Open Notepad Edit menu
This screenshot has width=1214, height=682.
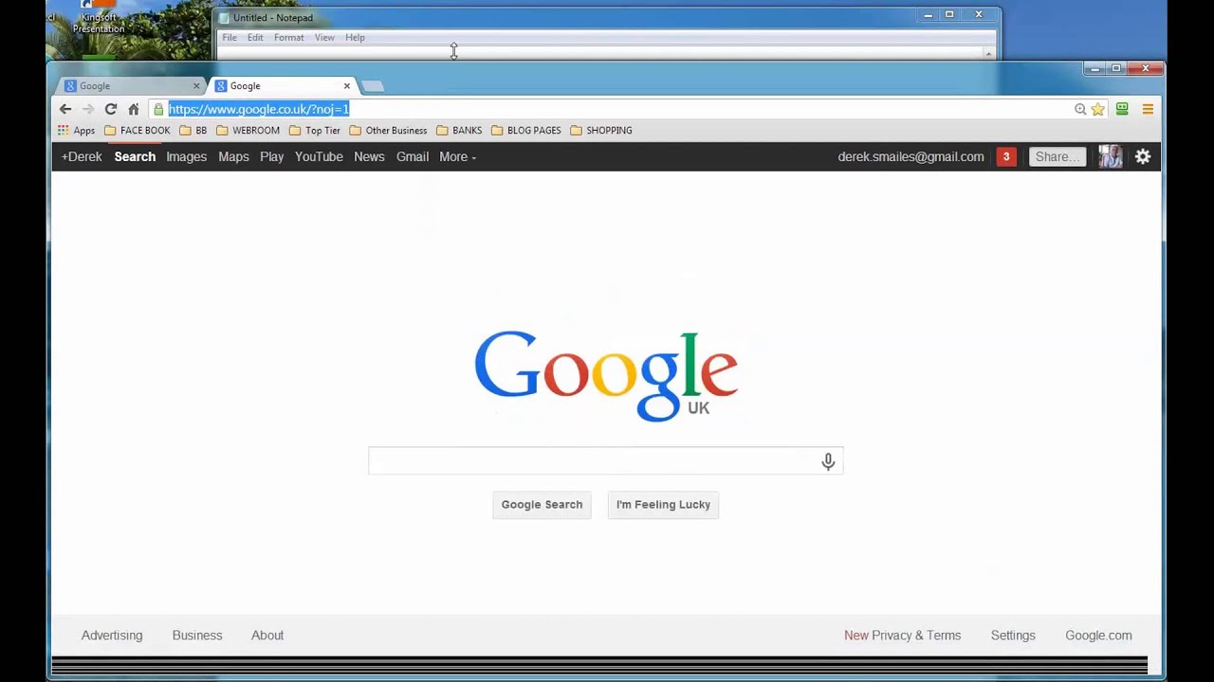pos(255,38)
